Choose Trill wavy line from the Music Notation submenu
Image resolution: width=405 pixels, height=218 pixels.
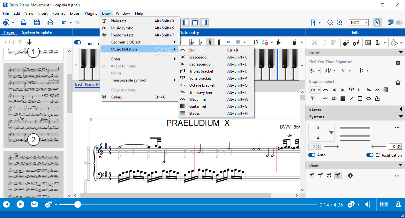click(201, 92)
